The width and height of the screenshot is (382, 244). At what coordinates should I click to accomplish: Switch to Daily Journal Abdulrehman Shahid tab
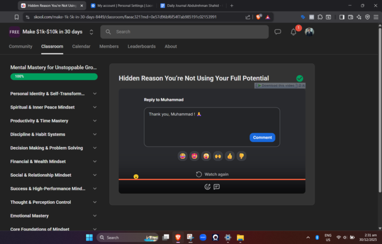191,6
